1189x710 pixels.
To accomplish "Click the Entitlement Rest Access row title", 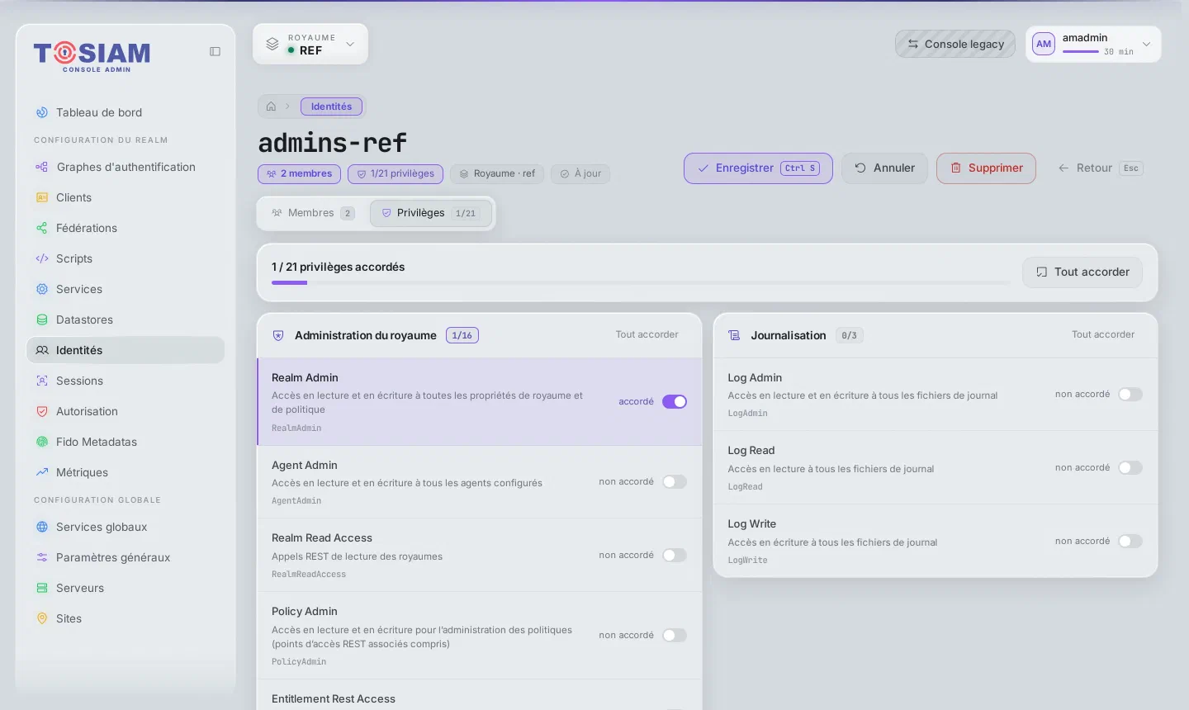I will pyautogui.click(x=334, y=698).
